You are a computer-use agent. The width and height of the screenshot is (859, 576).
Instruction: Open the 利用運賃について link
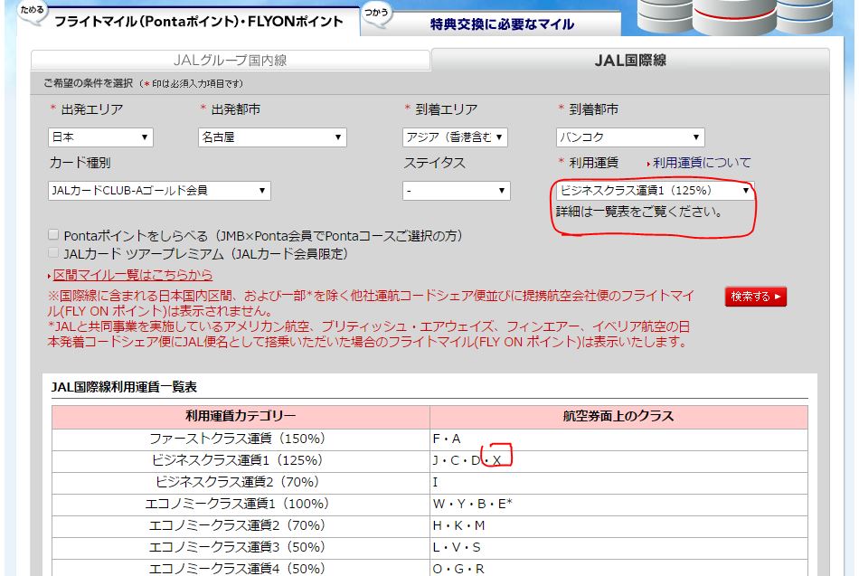click(702, 163)
